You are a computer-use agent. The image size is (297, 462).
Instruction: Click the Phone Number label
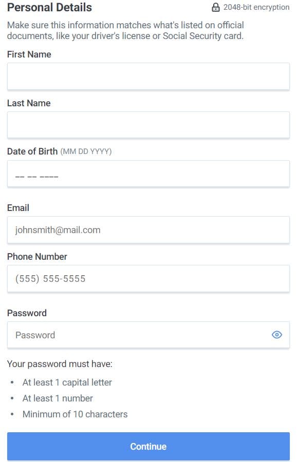[37, 257]
